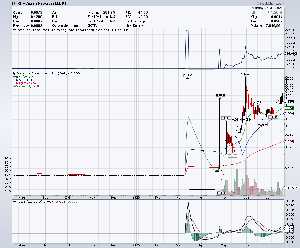Click the 0.1000 price annotation
This screenshot has width=300, height=248.
[220, 95]
